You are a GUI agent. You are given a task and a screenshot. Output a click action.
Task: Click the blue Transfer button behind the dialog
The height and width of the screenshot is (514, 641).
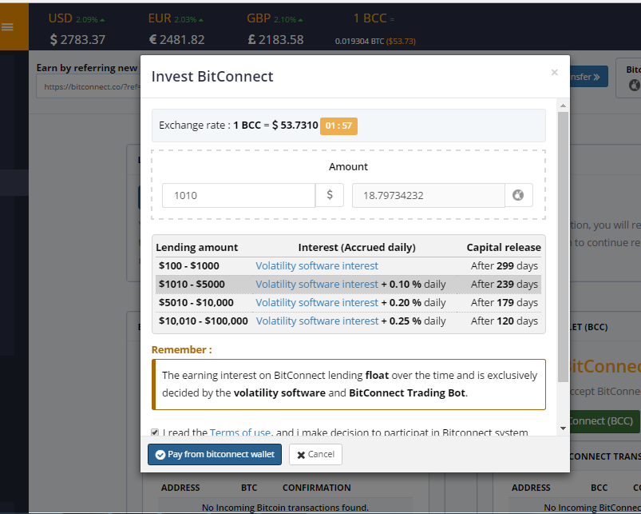pos(588,77)
